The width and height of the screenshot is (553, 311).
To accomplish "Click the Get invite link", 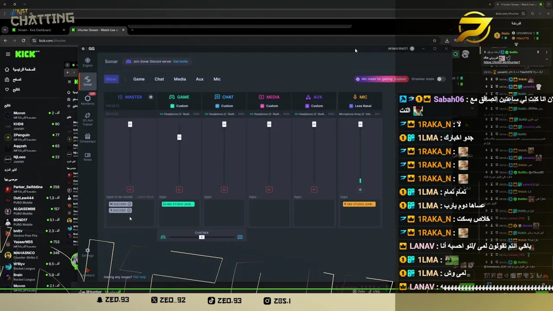I will pyautogui.click(x=181, y=61).
